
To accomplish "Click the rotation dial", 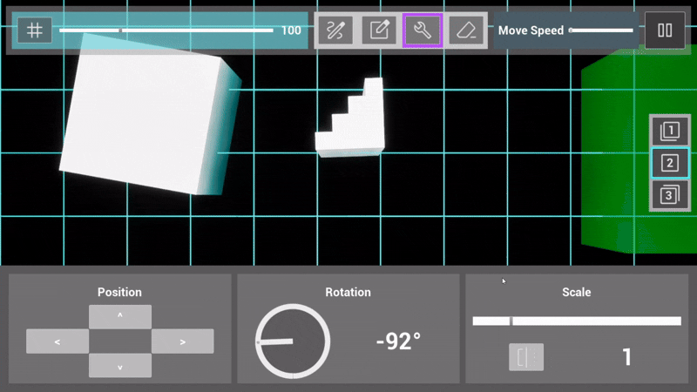I will click(293, 341).
